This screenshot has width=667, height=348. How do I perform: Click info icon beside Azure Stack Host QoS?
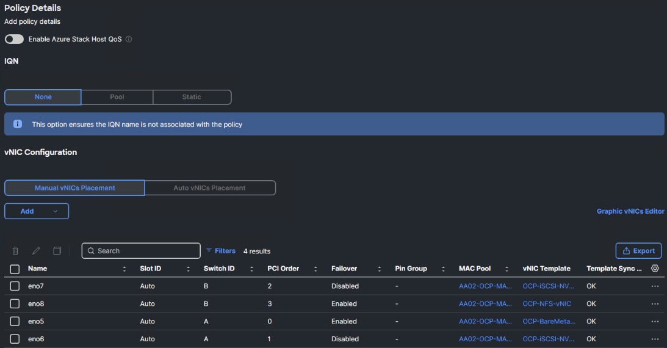129,39
